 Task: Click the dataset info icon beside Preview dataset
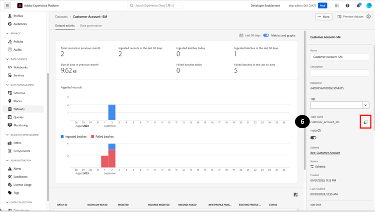click(368, 16)
